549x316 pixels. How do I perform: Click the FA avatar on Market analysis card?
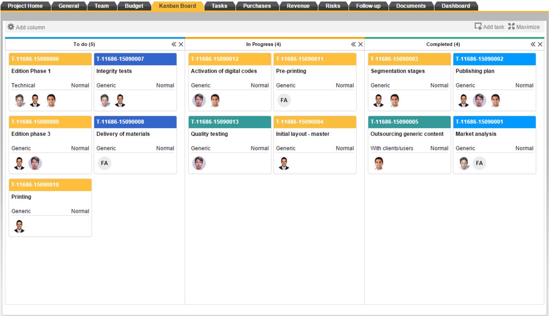tap(480, 163)
